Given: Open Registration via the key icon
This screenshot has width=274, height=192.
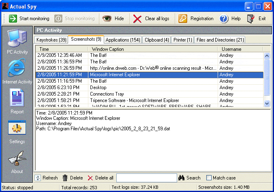Looking at the screenshot, I should (183, 19).
